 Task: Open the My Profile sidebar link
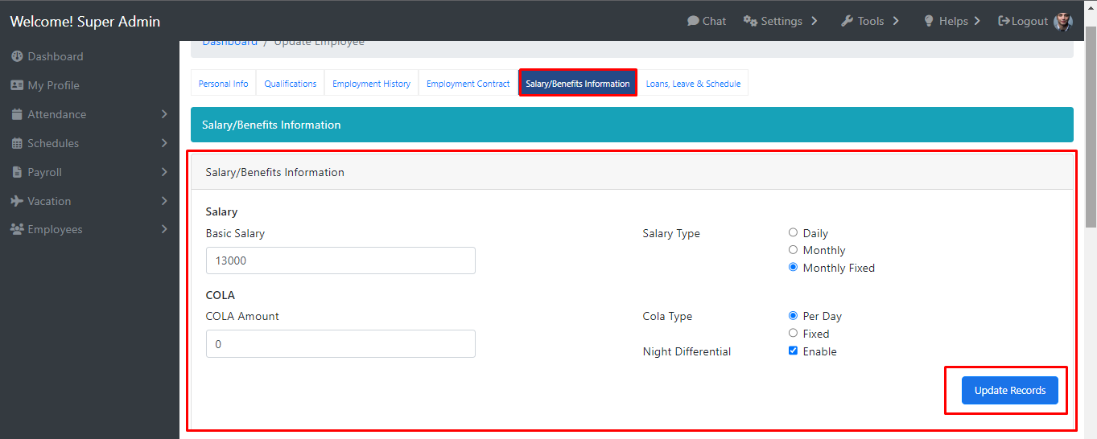[53, 85]
